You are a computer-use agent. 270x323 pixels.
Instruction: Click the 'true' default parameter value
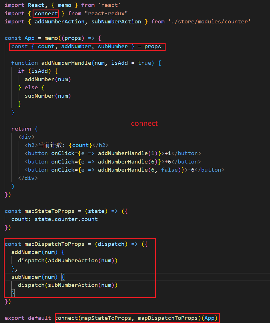(x=144, y=63)
